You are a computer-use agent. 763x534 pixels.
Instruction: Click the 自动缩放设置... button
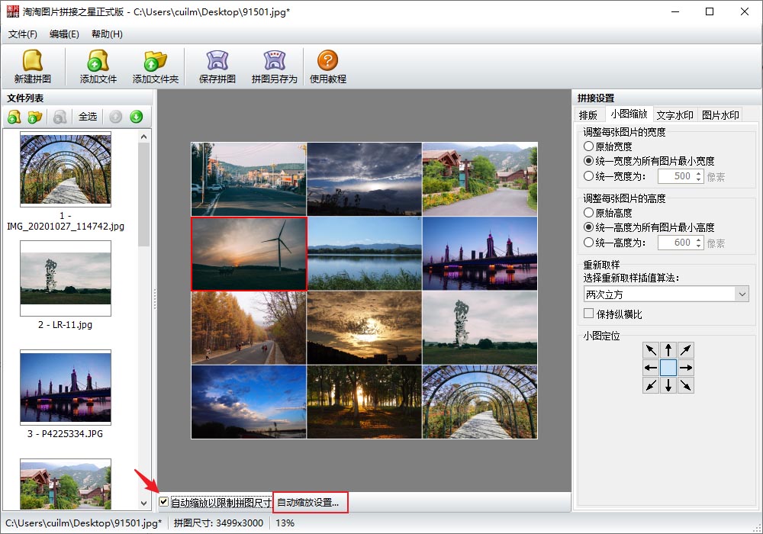310,503
